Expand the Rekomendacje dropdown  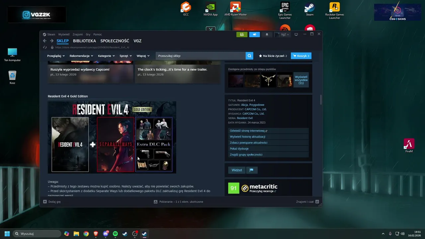[x=81, y=56]
